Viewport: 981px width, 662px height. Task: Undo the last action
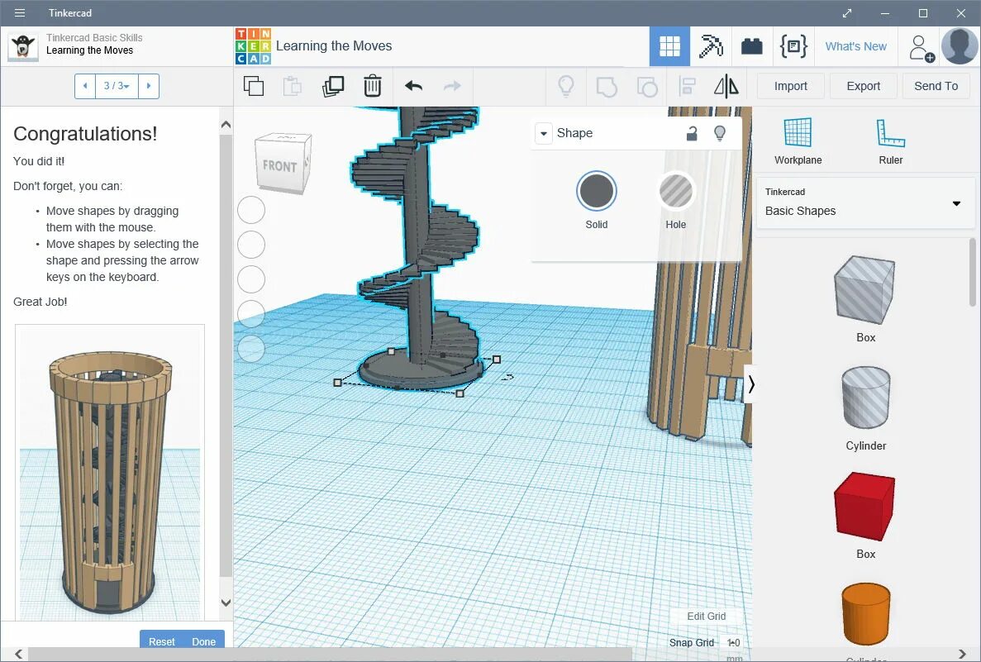click(413, 86)
